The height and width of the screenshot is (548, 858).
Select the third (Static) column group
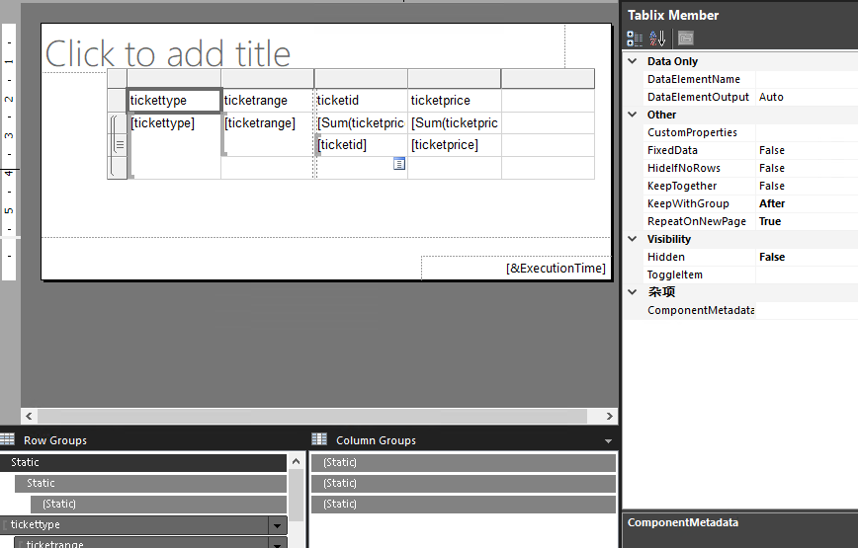click(464, 505)
